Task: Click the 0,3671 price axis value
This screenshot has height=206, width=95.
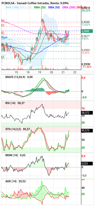Action: click(85, 36)
